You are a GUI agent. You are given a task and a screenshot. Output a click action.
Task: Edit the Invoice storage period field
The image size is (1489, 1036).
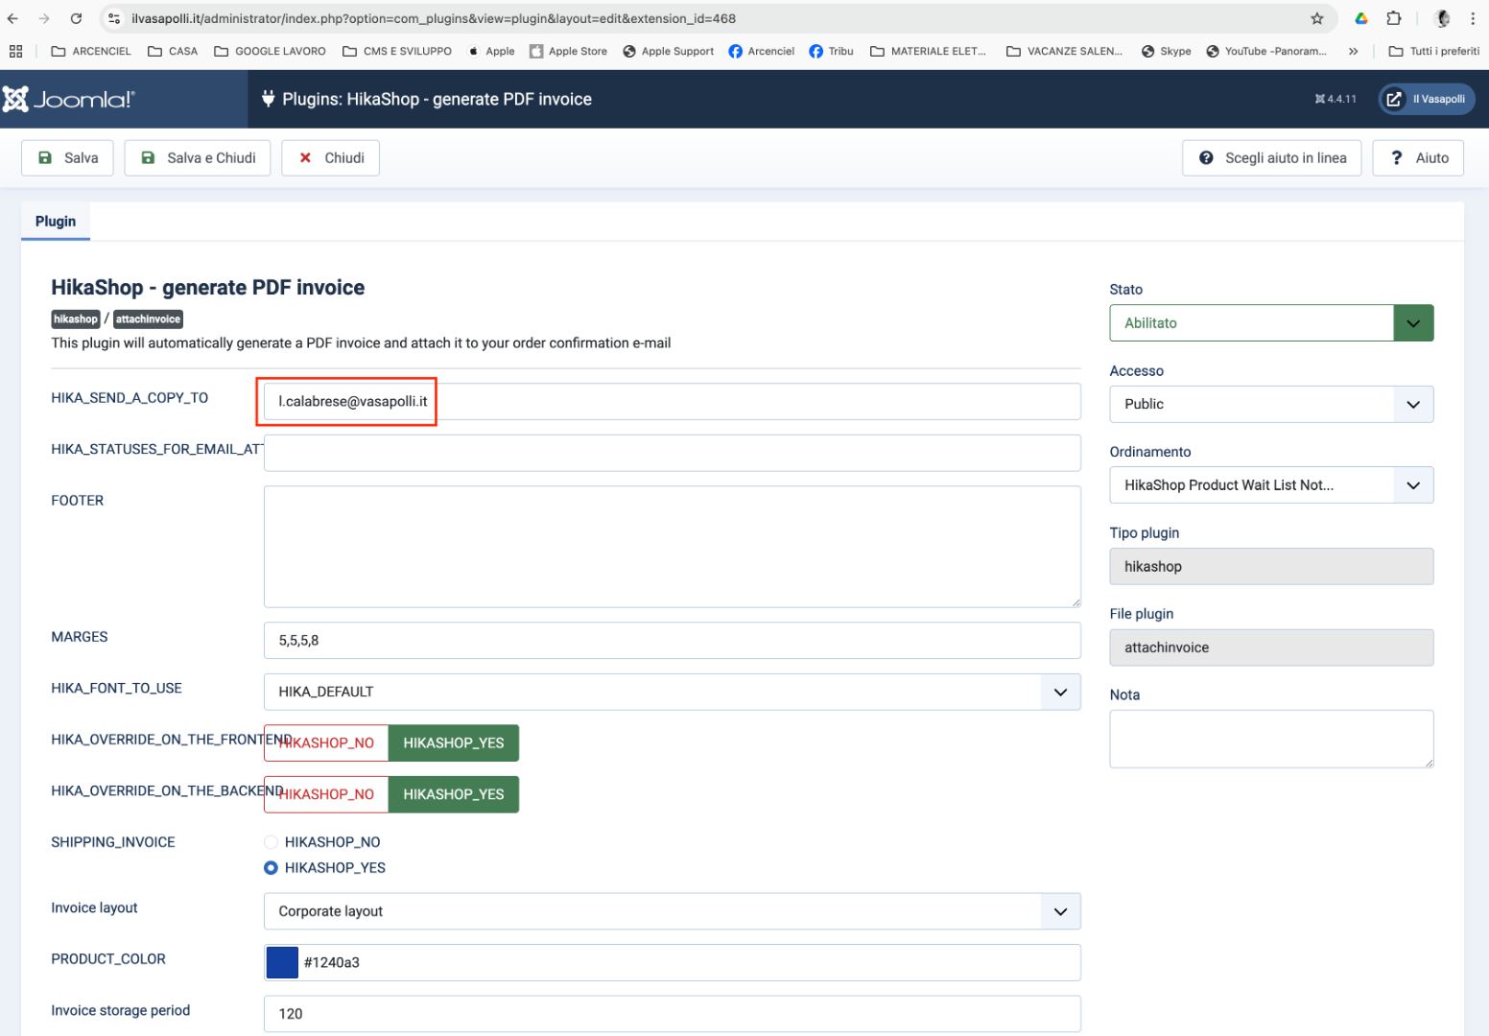(x=672, y=1014)
